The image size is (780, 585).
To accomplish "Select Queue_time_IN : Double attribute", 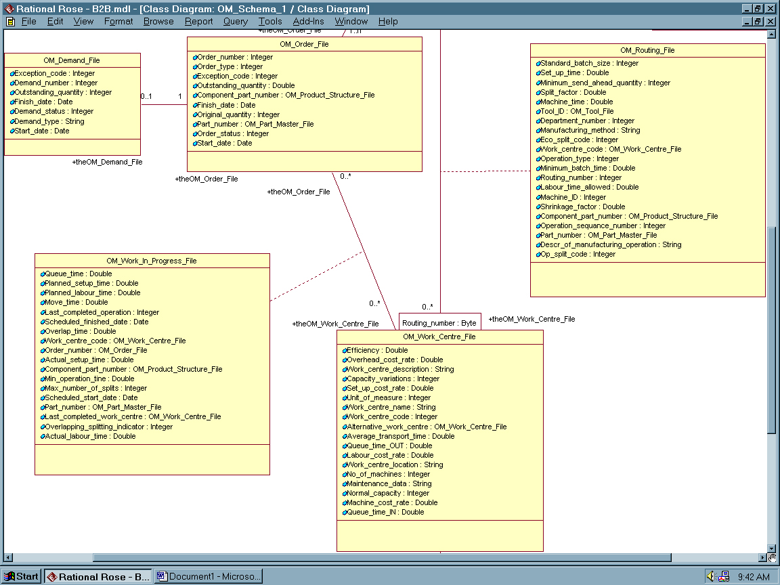I will pos(383,512).
